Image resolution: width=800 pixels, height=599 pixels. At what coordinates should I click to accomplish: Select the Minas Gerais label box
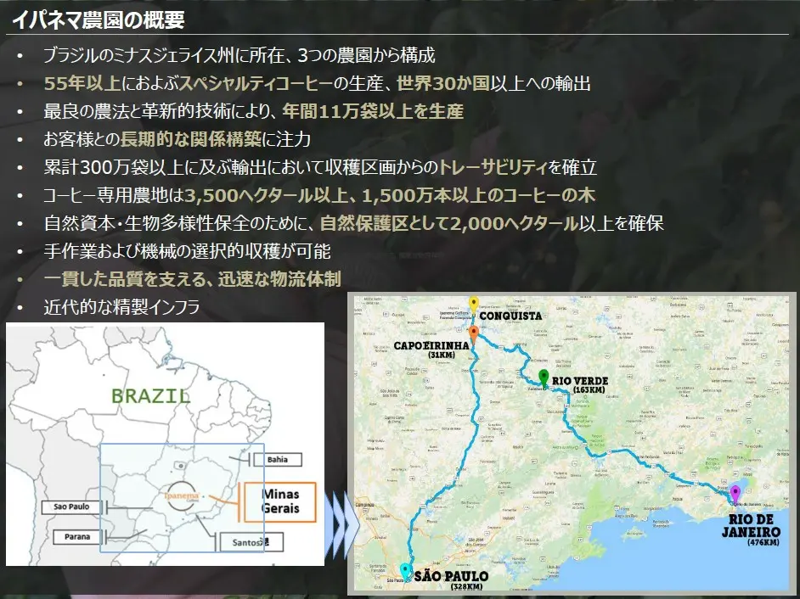tap(280, 502)
